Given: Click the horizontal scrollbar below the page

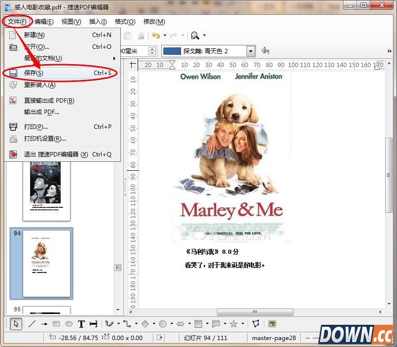Looking at the screenshot, I should pyautogui.click(x=255, y=312).
